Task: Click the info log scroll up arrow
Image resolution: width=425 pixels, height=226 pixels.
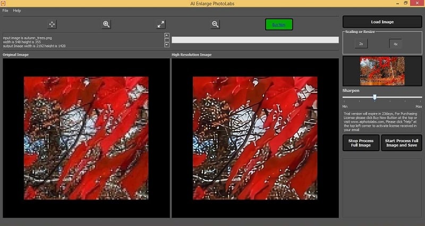Action: (167, 35)
